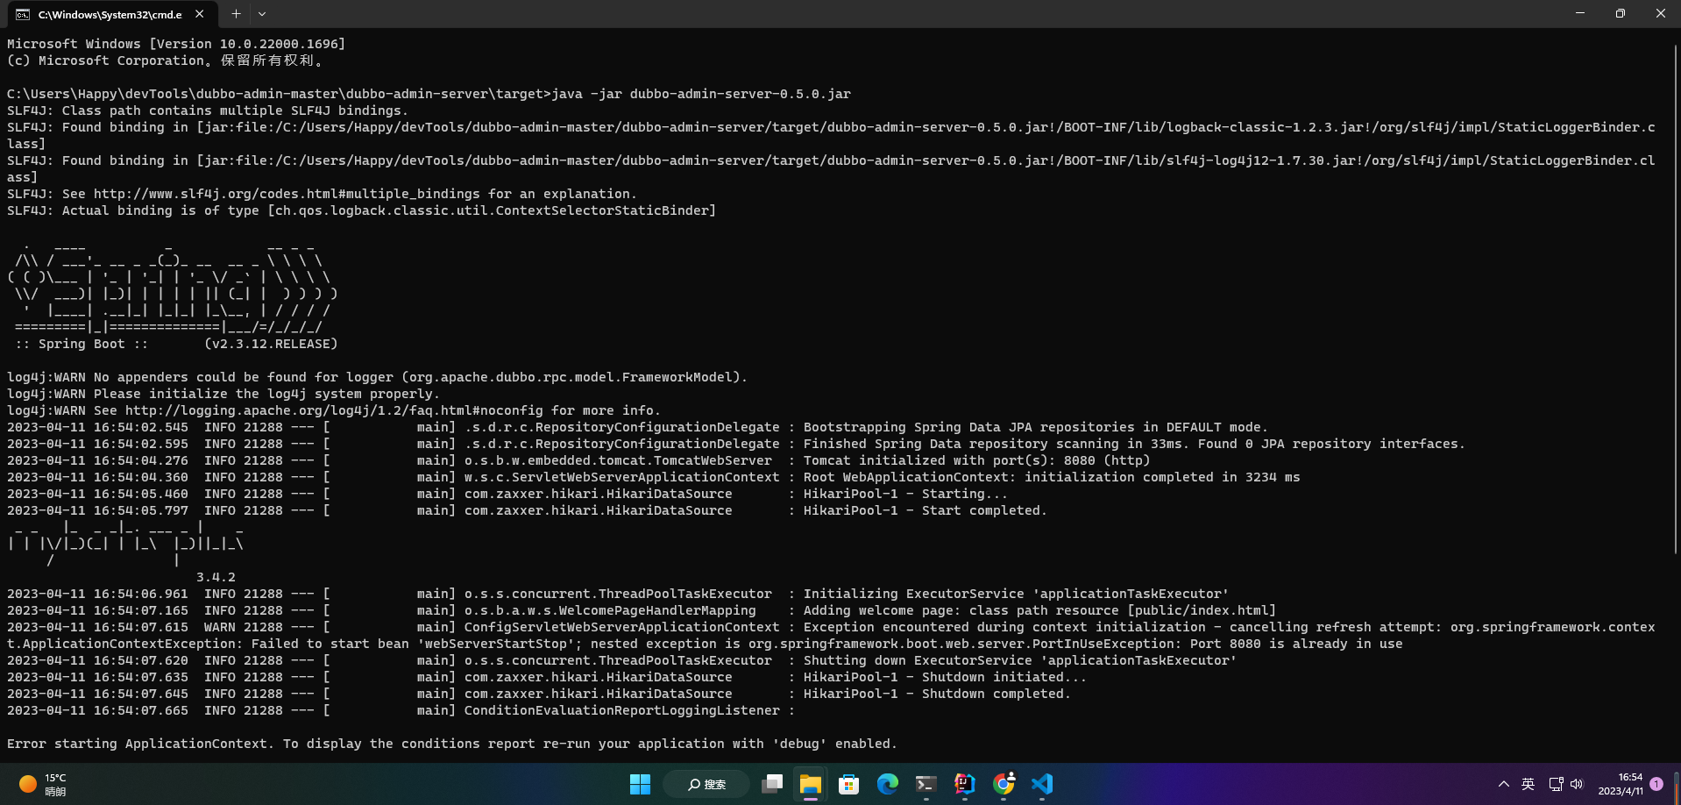This screenshot has height=805, width=1681.
Task: Click 'Class path contains multiple SLF4J bindings.' line
Action: (208, 110)
